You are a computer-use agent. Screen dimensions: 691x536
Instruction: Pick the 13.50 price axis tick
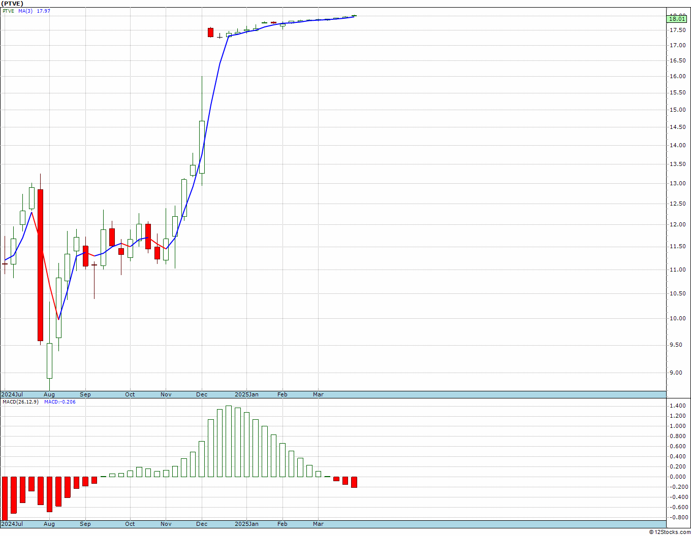[x=678, y=164]
